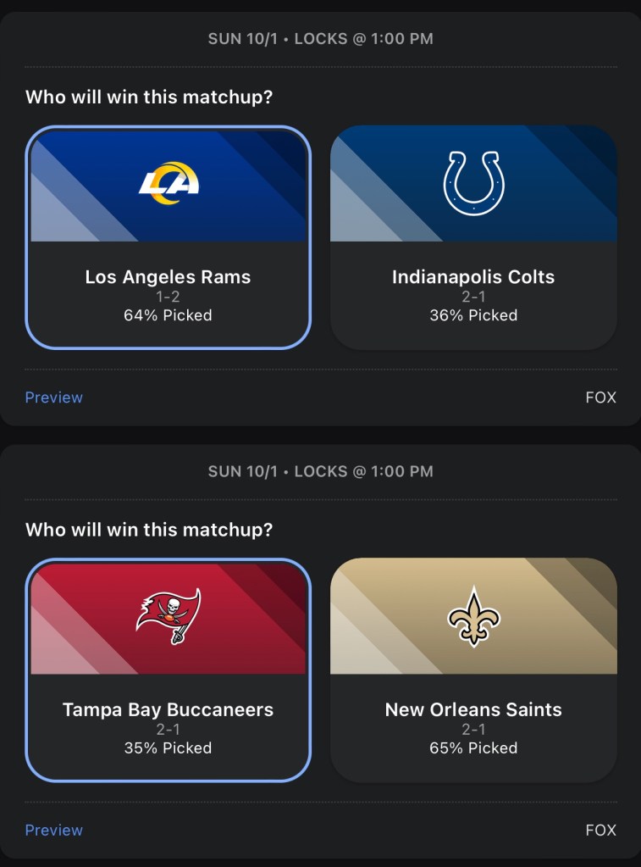Click the 36% Picked stat under Colts
This screenshot has height=867, width=641.
tap(473, 315)
